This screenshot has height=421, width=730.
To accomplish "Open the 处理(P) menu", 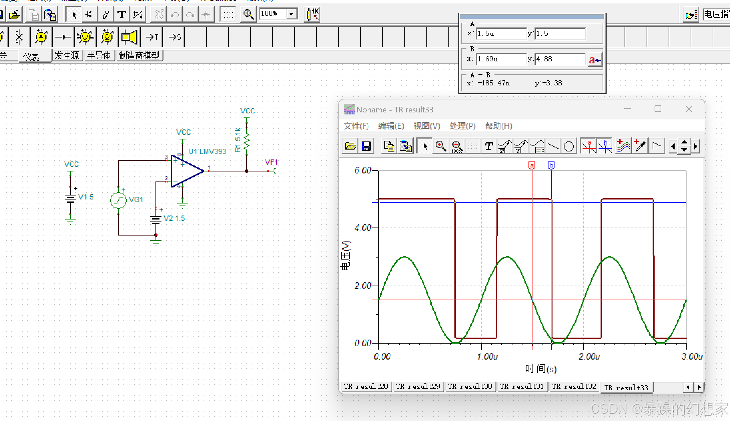I will pos(462,126).
